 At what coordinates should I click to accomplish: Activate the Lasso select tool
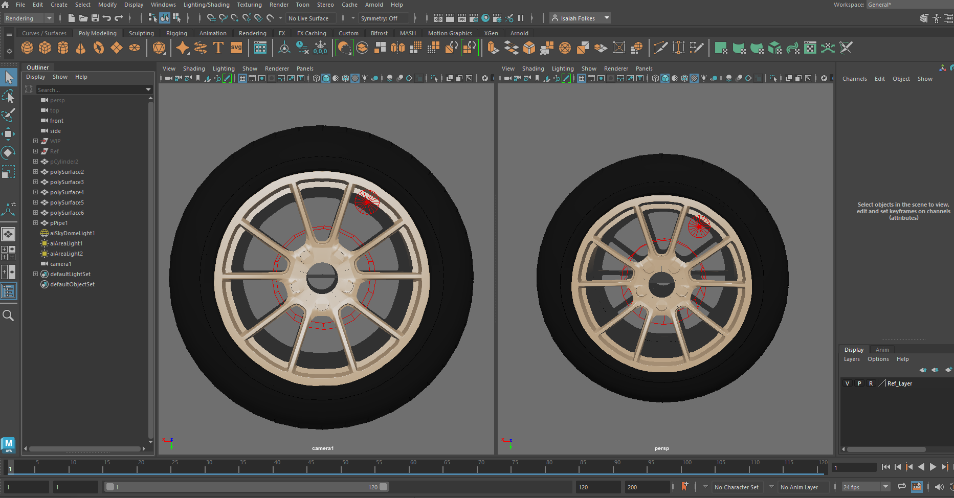point(8,97)
